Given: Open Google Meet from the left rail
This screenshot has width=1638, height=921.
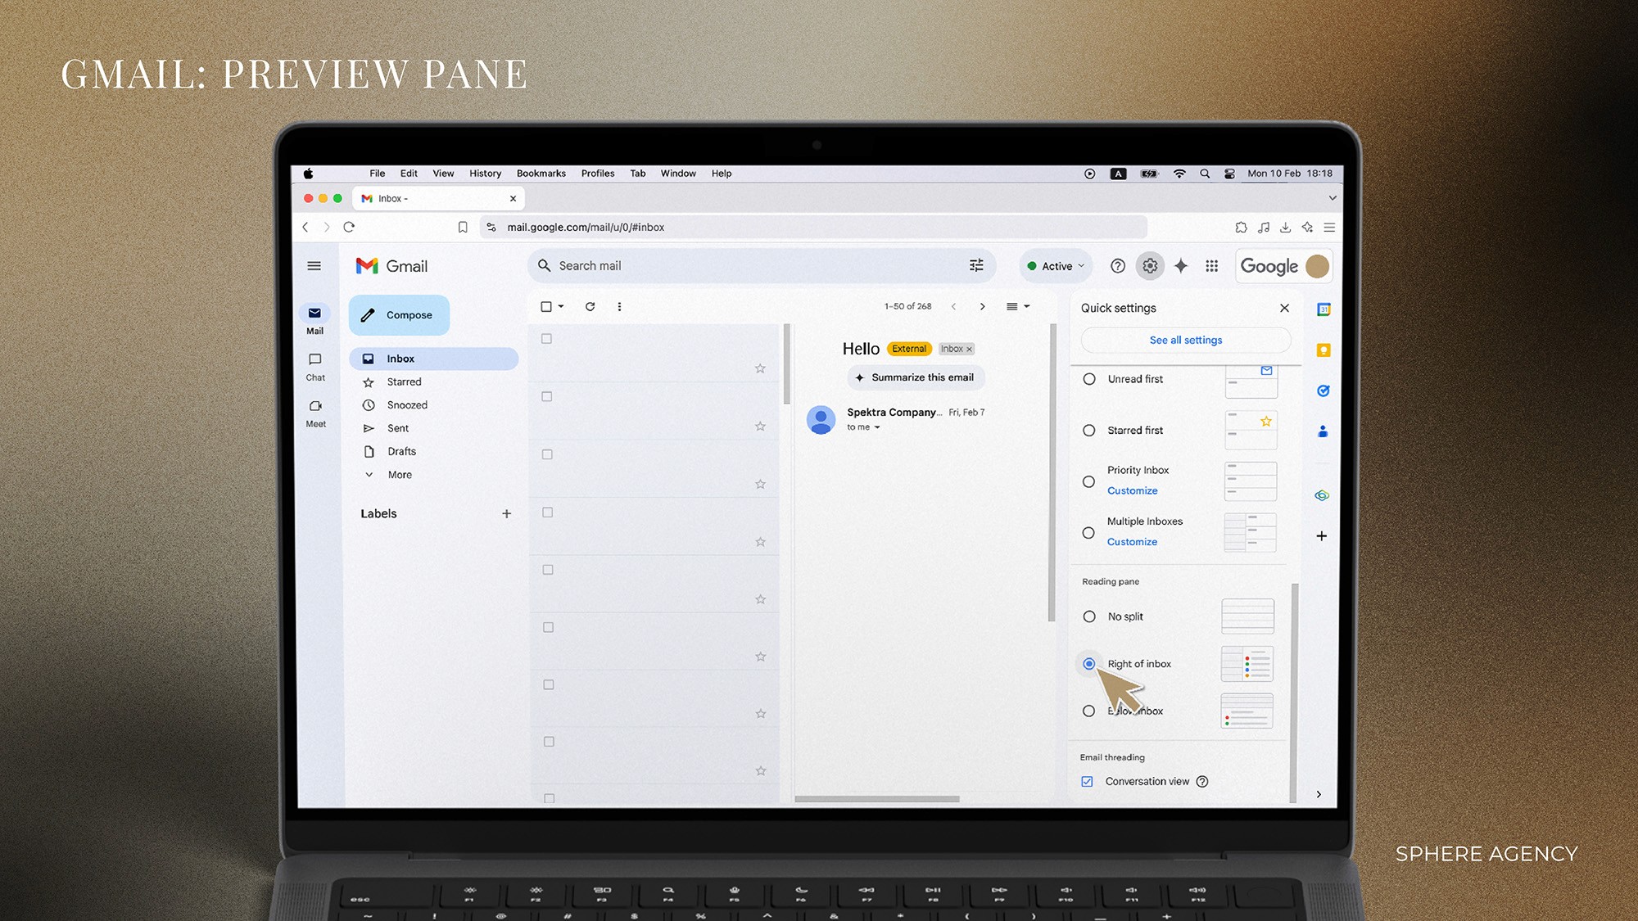Looking at the screenshot, I should [314, 412].
